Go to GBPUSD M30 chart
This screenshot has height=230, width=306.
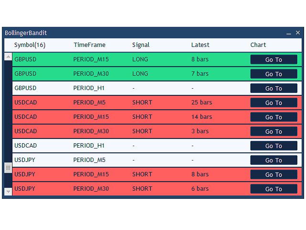pyautogui.click(x=273, y=74)
